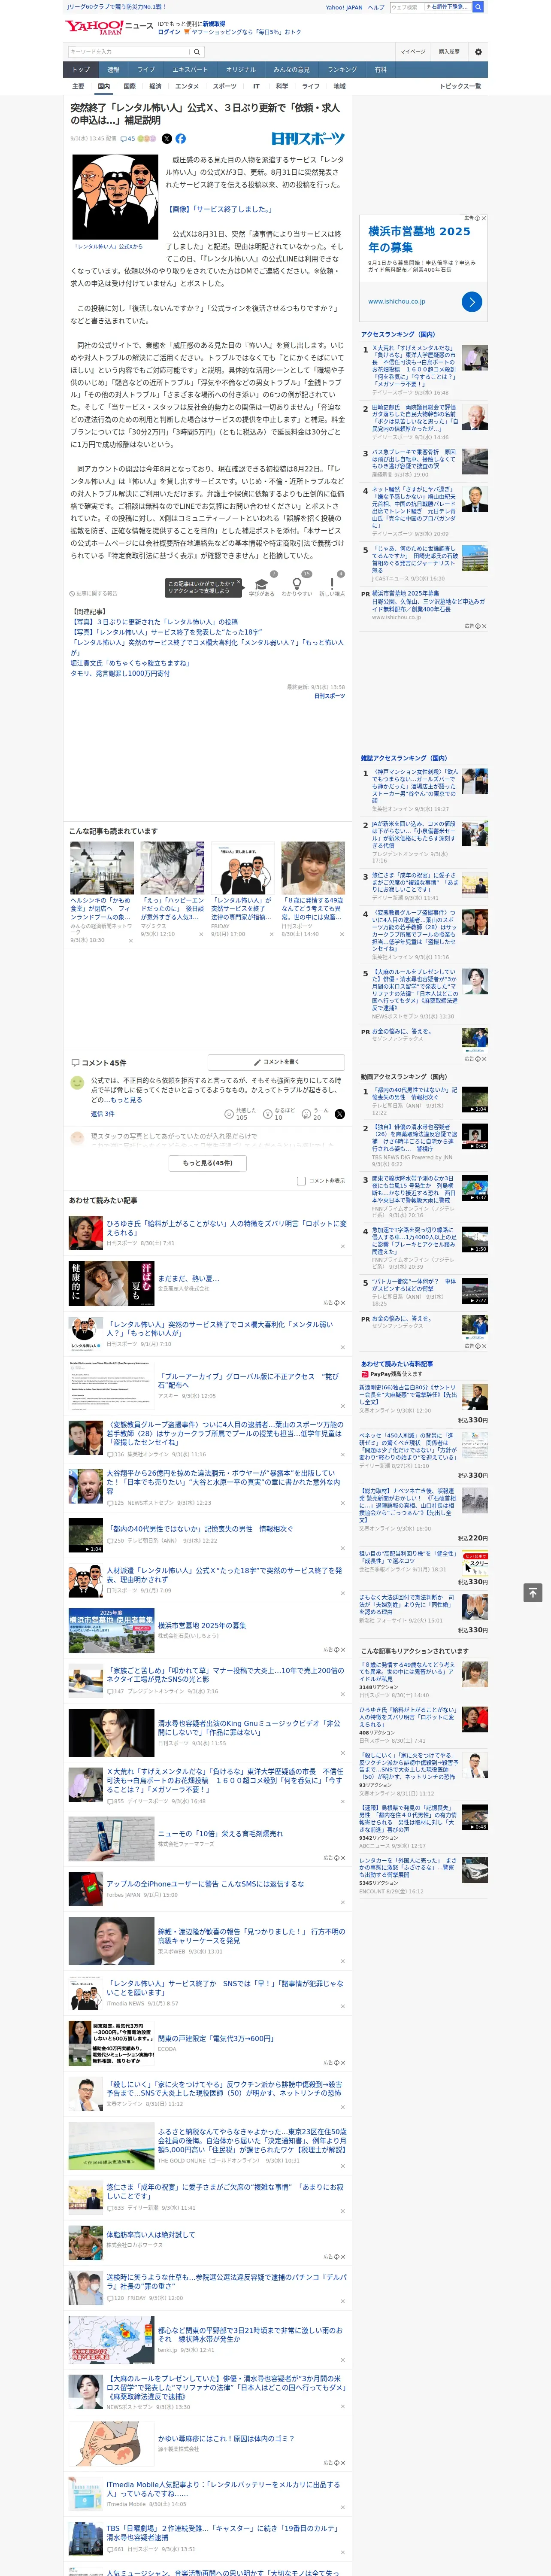This screenshot has width=551, height=2576.
Task: Open the settings gear icon
Action: pyautogui.click(x=477, y=51)
